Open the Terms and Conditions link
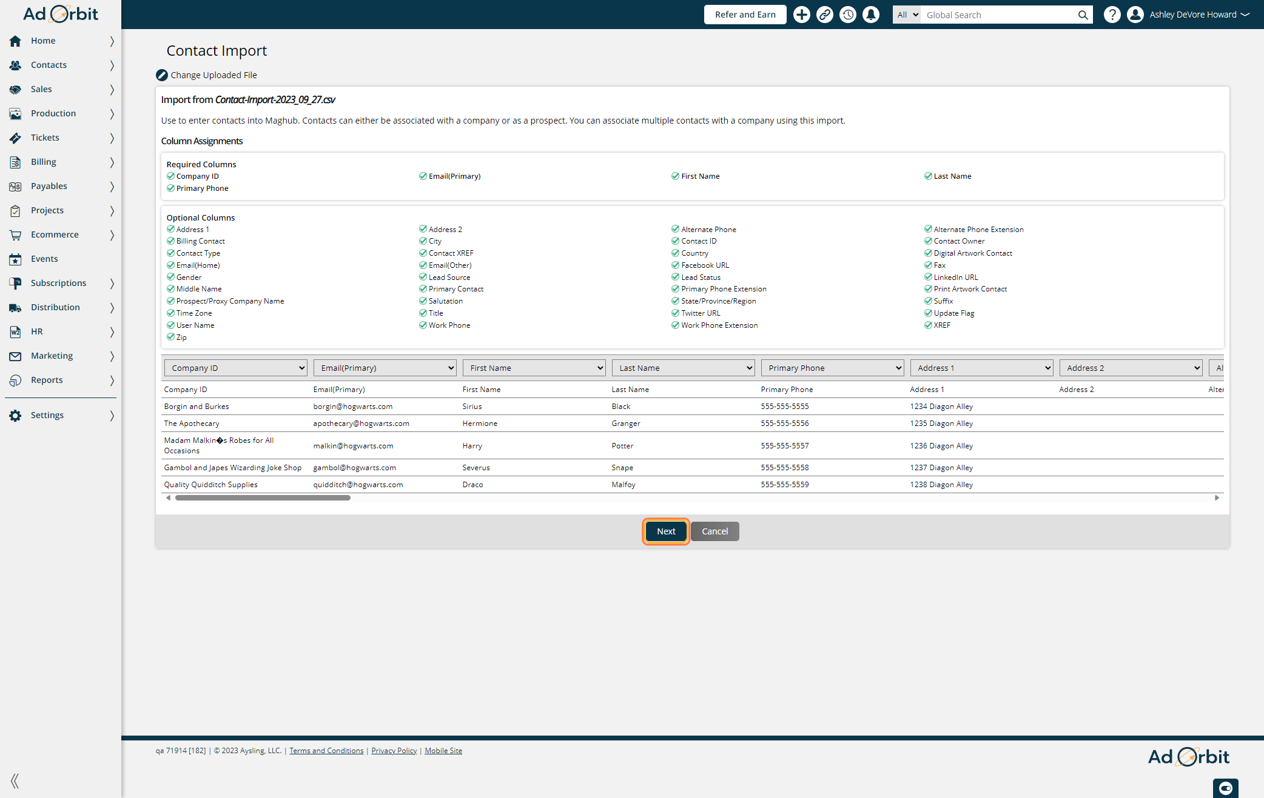The height and width of the screenshot is (798, 1264). pos(326,751)
